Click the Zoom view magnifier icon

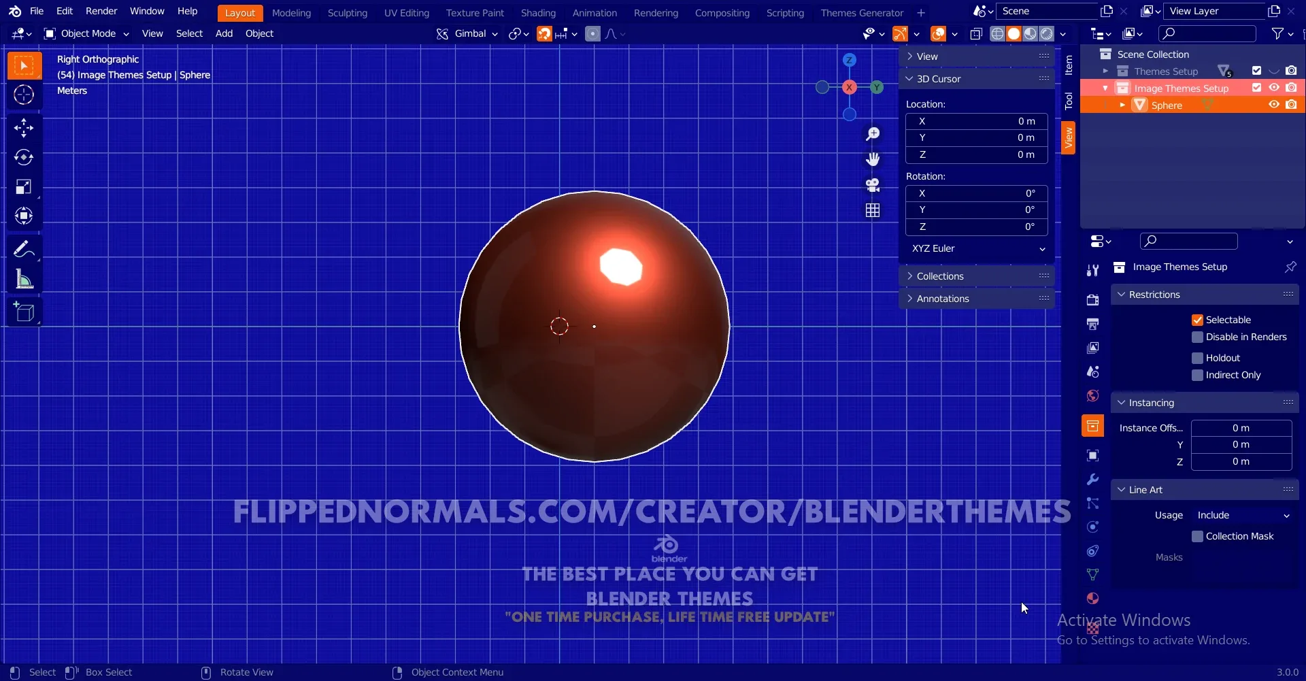coord(873,134)
